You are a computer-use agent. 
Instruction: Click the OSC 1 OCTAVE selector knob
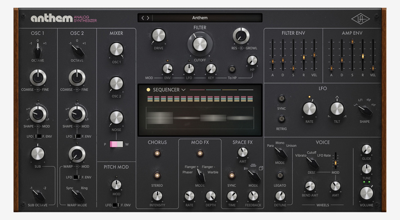(38, 51)
